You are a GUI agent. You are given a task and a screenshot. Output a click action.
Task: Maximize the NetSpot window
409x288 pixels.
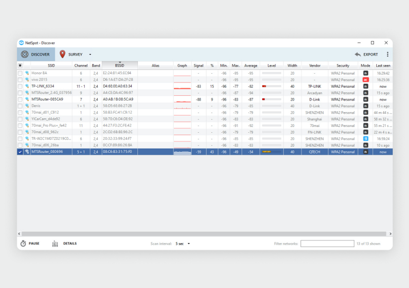coord(373,43)
